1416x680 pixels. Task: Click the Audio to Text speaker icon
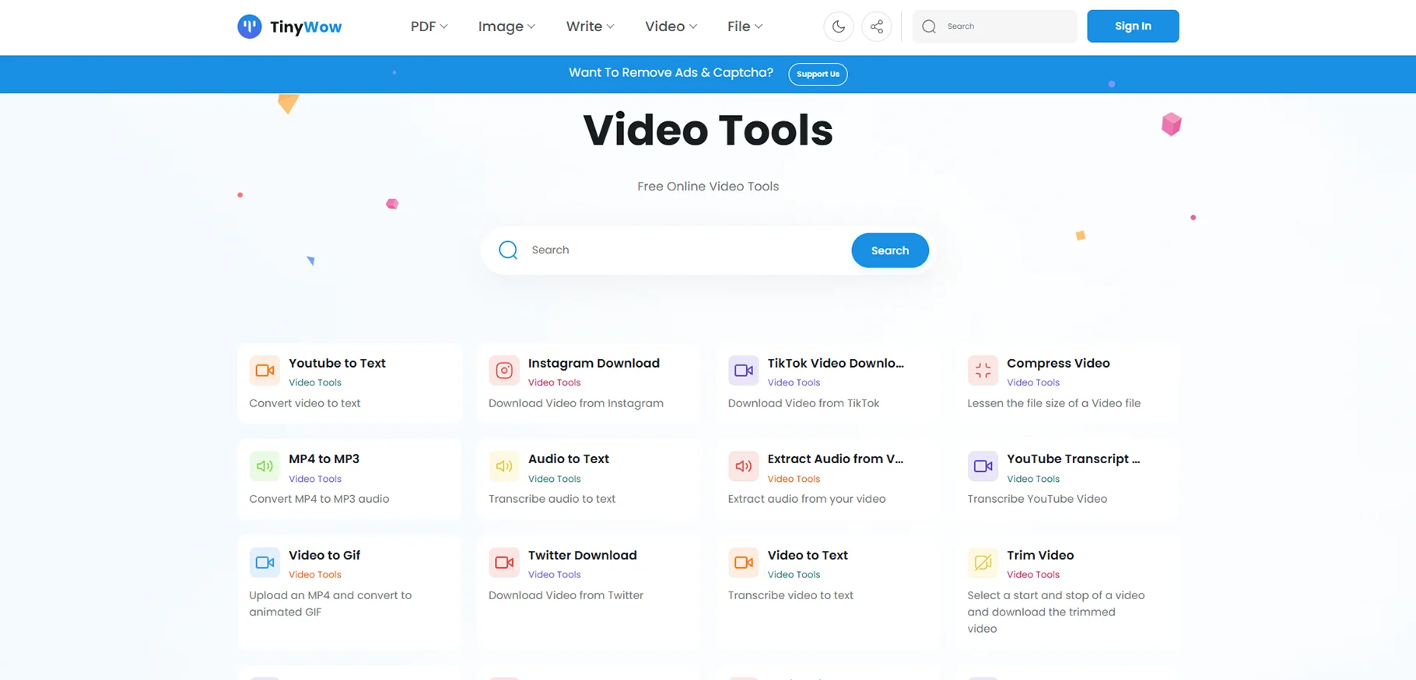[x=504, y=466]
